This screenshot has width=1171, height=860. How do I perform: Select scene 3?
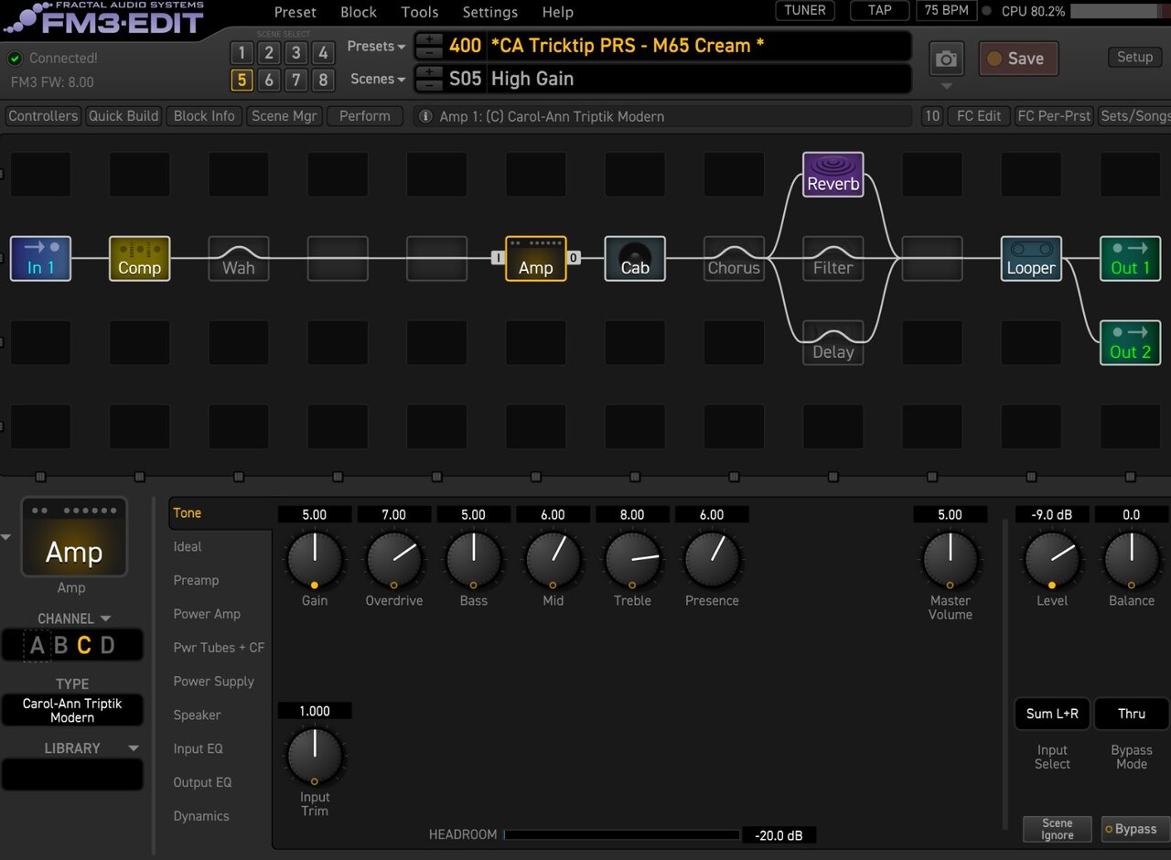pyautogui.click(x=295, y=52)
